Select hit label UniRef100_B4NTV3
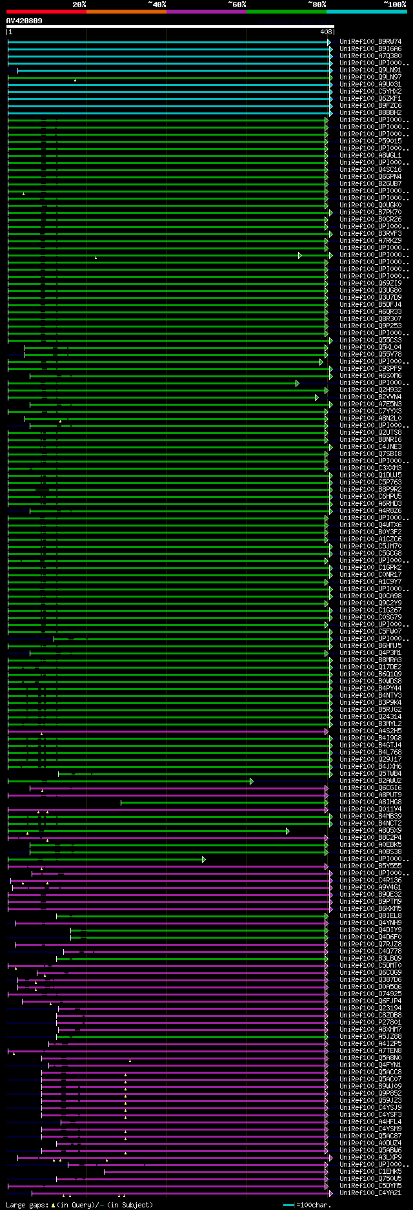Viewport: 413px width, 1210px height. [x=370, y=696]
